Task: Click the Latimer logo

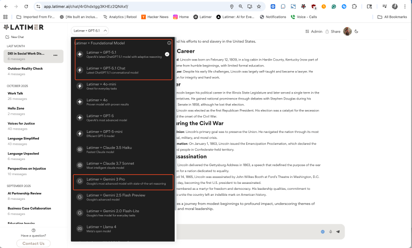Action: (x=24, y=27)
